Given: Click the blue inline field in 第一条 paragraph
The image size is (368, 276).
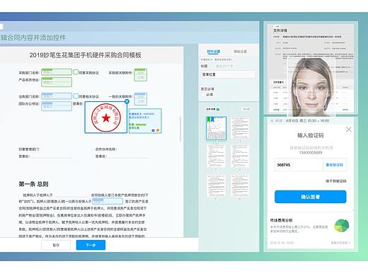Looking at the screenshot, I should click(x=108, y=201).
